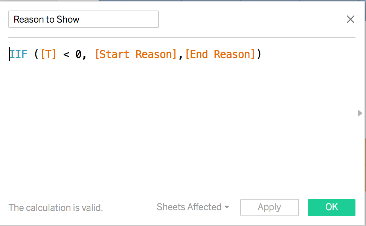
Task: Click the calculation is valid status message
Action: (56, 208)
